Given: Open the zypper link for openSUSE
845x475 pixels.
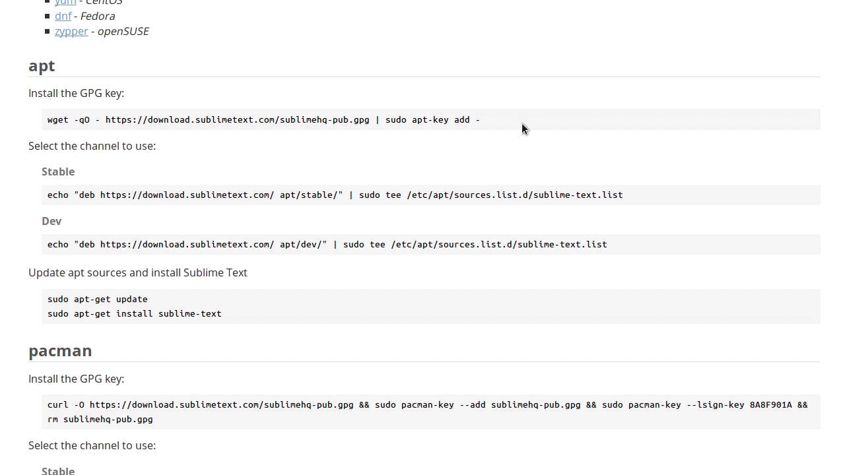Looking at the screenshot, I should 71,31.
